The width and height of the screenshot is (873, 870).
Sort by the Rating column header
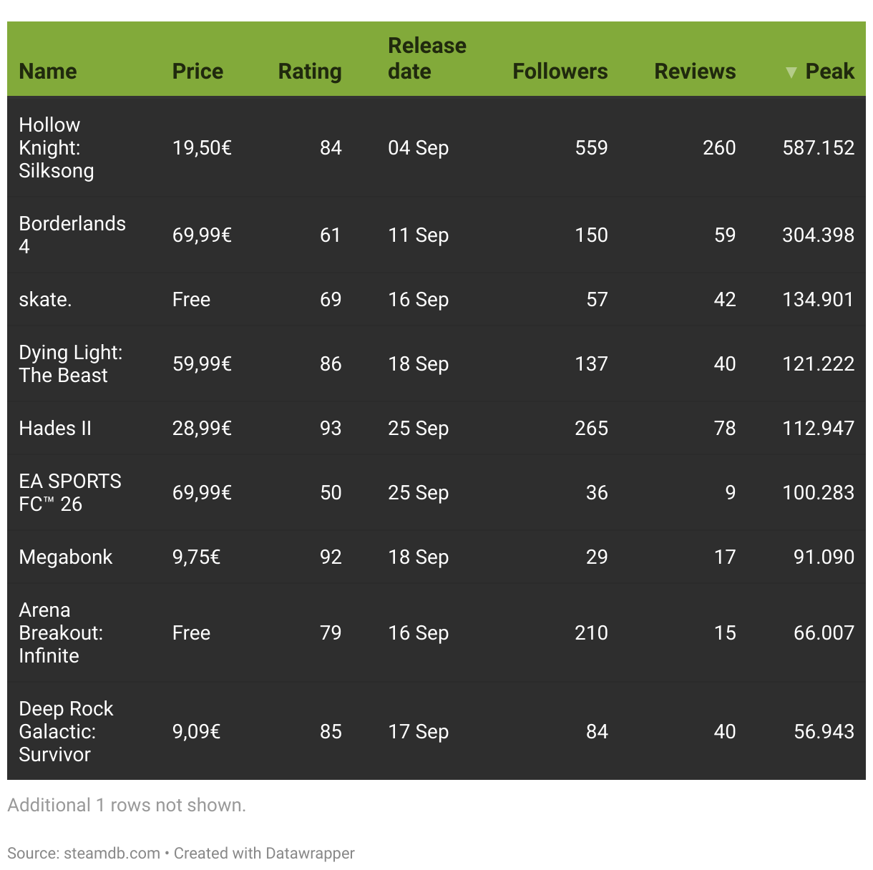pyautogui.click(x=310, y=72)
